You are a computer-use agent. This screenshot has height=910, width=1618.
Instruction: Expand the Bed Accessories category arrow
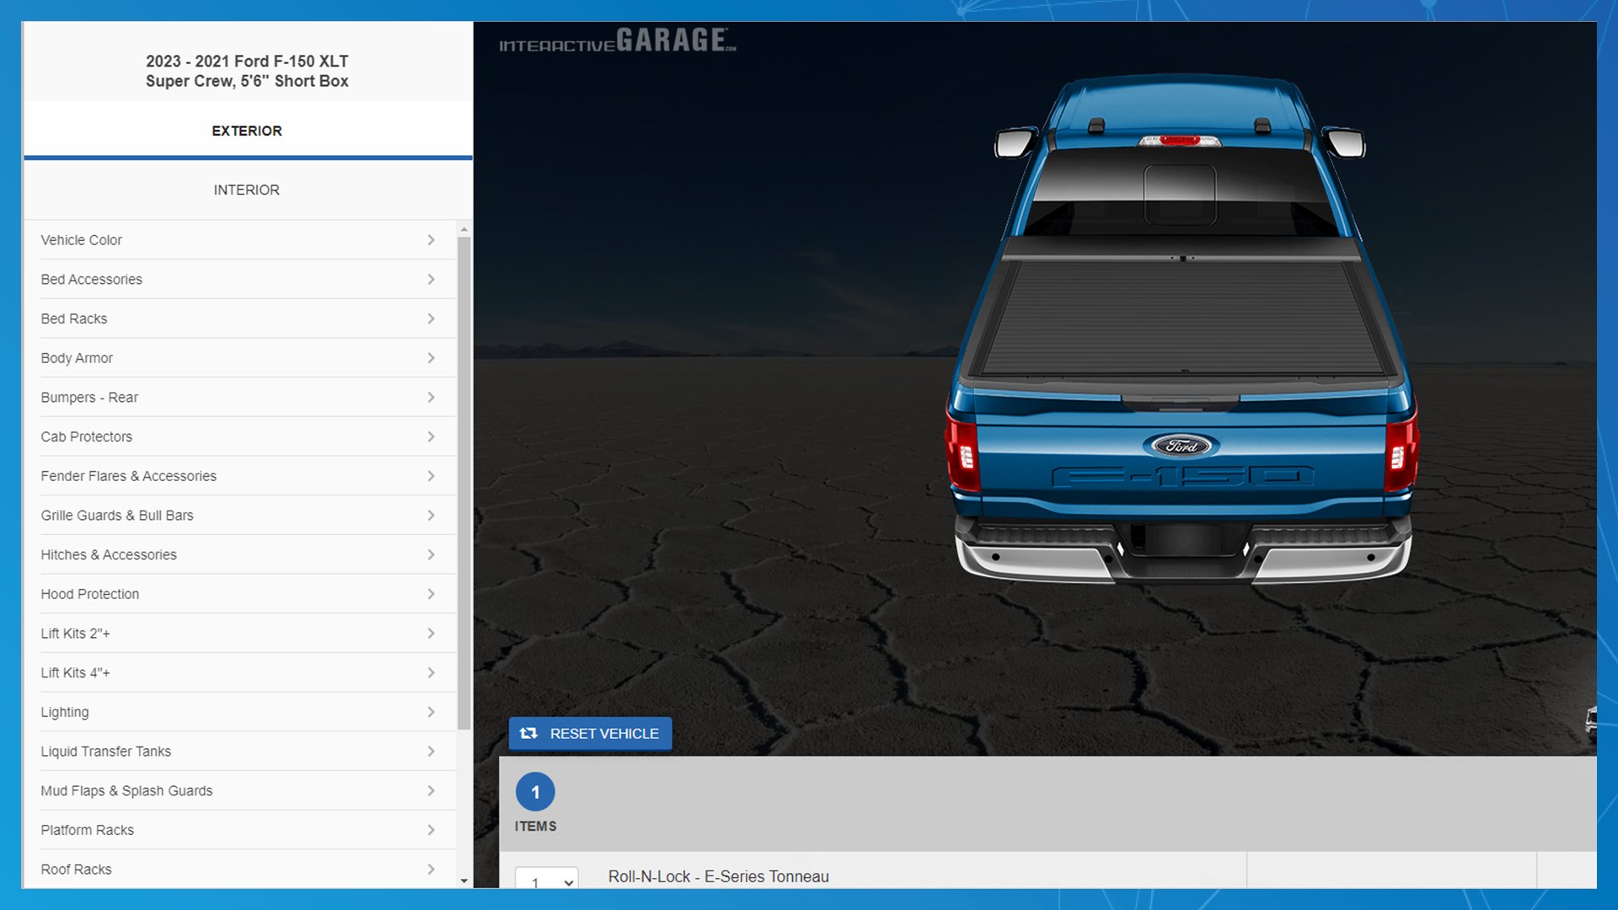(431, 279)
